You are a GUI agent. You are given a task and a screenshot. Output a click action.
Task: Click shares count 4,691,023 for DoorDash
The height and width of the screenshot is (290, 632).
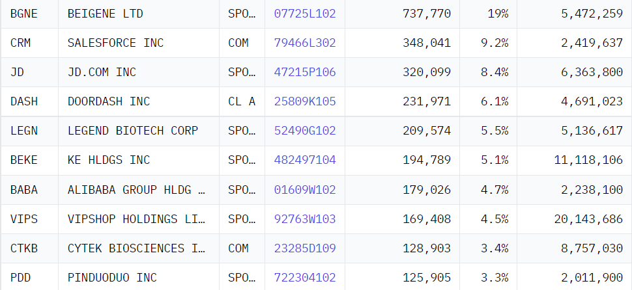click(x=592, y=101)
